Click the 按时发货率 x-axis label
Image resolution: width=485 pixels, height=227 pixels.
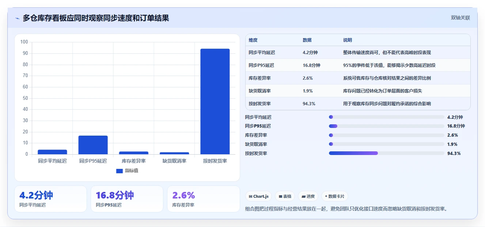215,161
